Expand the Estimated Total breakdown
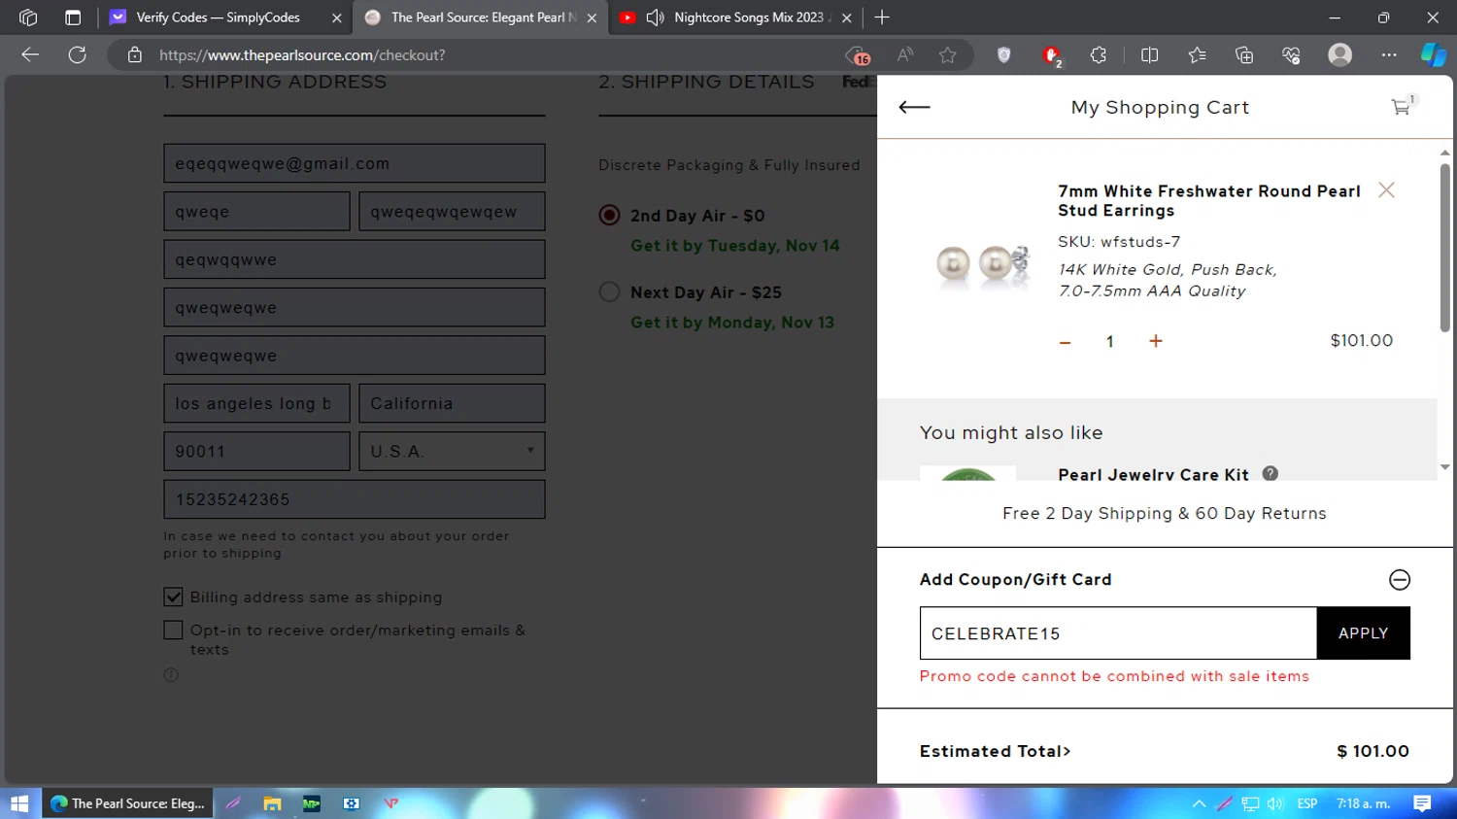The image size is (1457, 819). pyautogui.click(x=995, y=751)
